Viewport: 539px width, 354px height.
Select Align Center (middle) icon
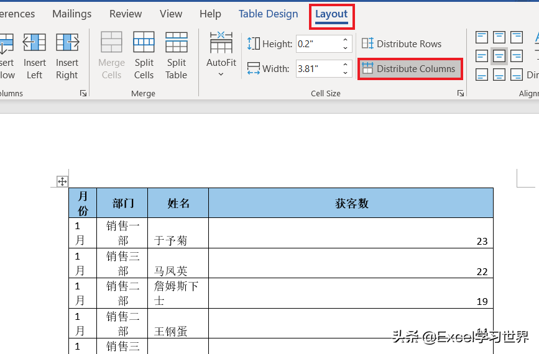tap(499, 56)
